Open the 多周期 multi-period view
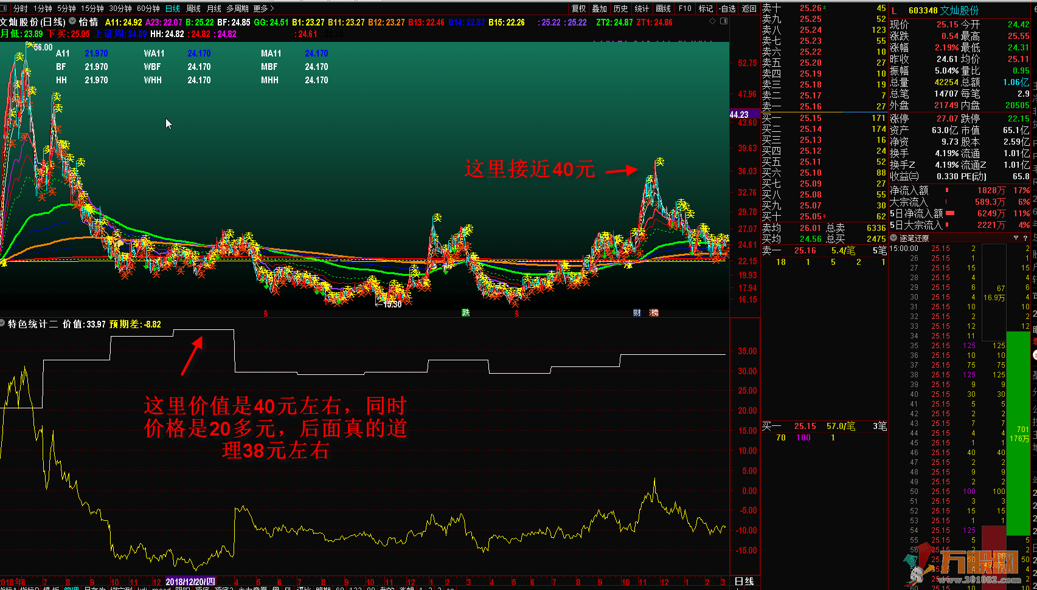1037x590 pixels. point(237,9)
